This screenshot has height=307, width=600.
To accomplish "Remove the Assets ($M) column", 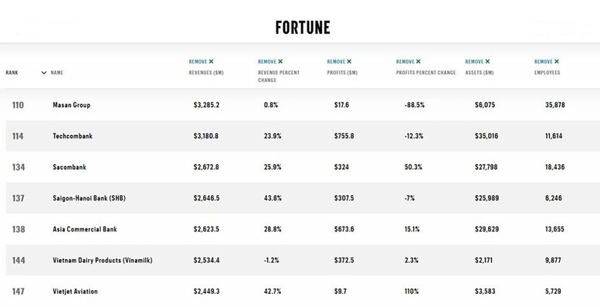I will point(477,62).
